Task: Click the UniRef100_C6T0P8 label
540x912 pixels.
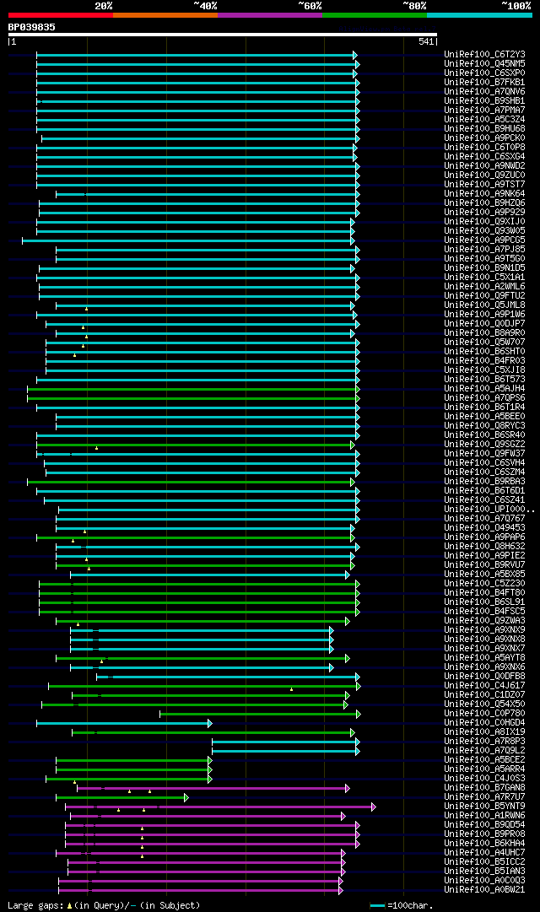Action: (x=484, y=148)
